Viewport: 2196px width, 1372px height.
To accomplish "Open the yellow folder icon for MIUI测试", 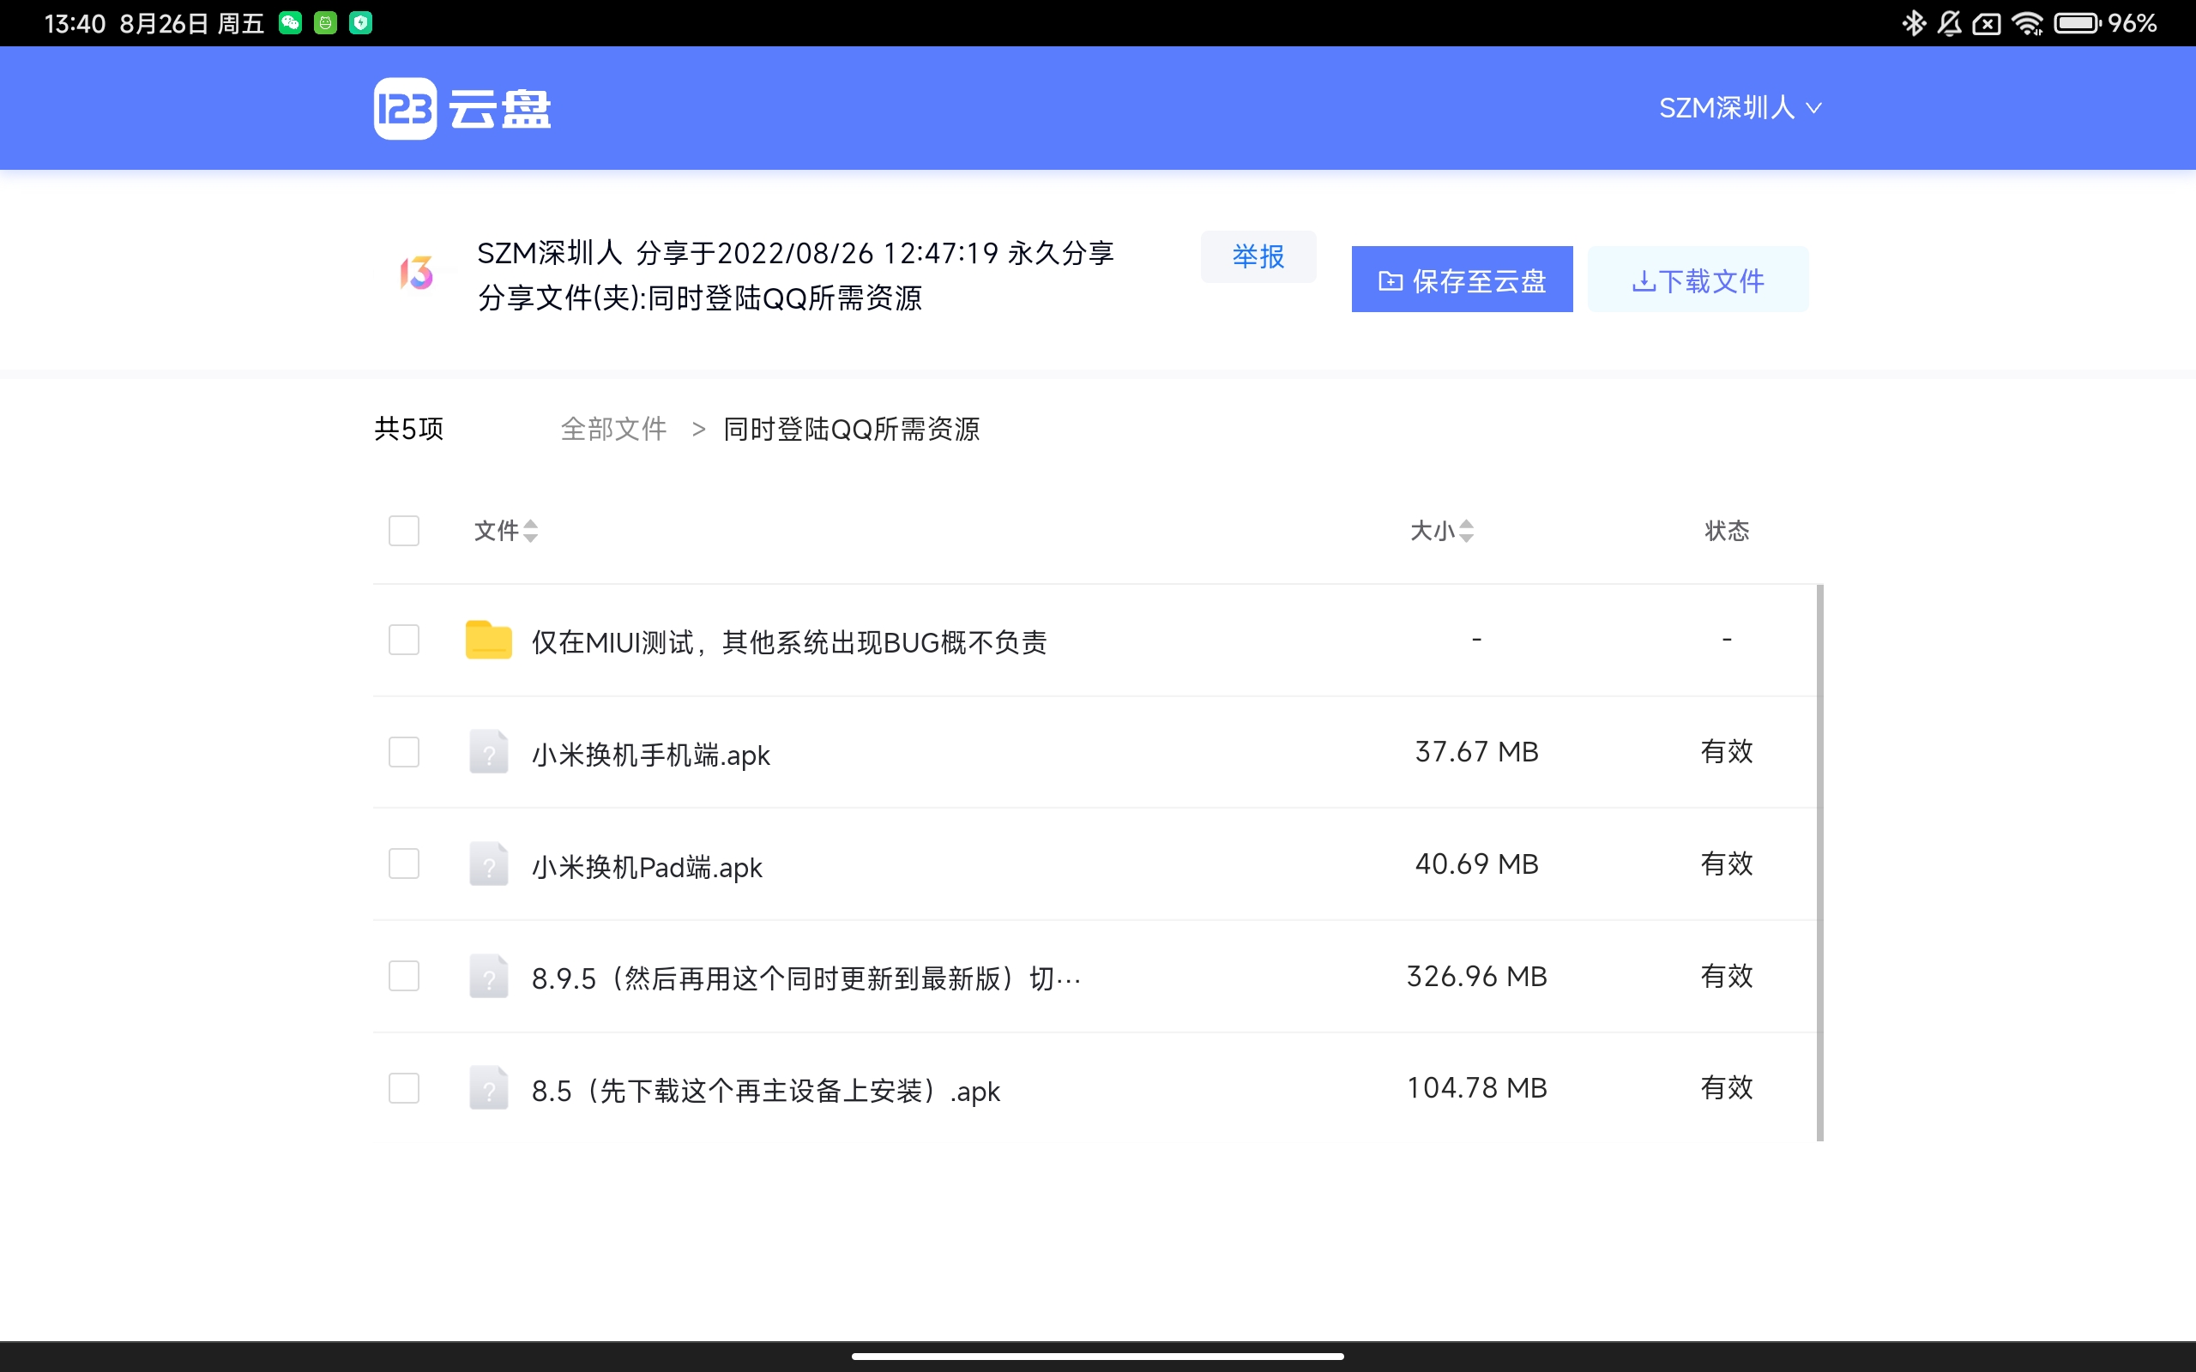I will (x=488, y=641).
